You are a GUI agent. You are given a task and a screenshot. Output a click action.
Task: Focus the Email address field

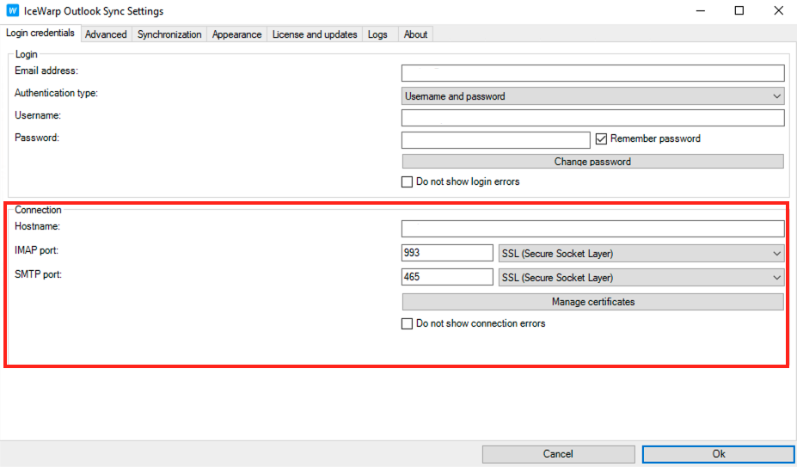click(592, 73)
